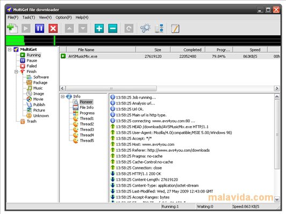
Task: Sort by the Progr... column header
Action: pyautogui.click(x=219, y=50)
